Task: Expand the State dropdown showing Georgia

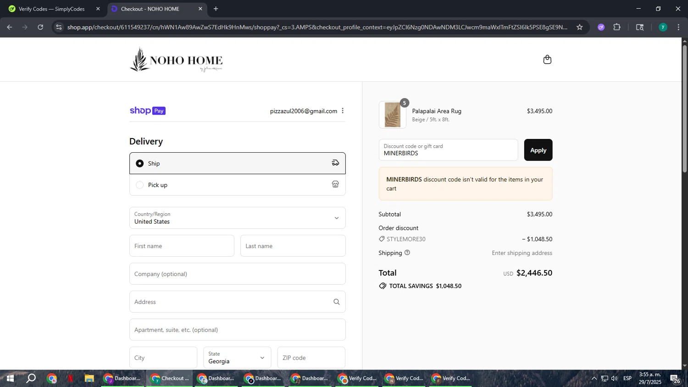Action: [237, 358]
